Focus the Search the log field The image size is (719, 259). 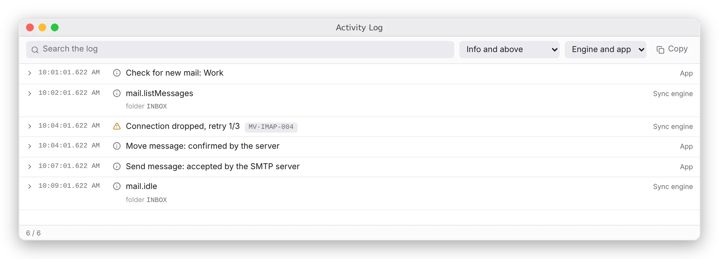tap(240, 50)
